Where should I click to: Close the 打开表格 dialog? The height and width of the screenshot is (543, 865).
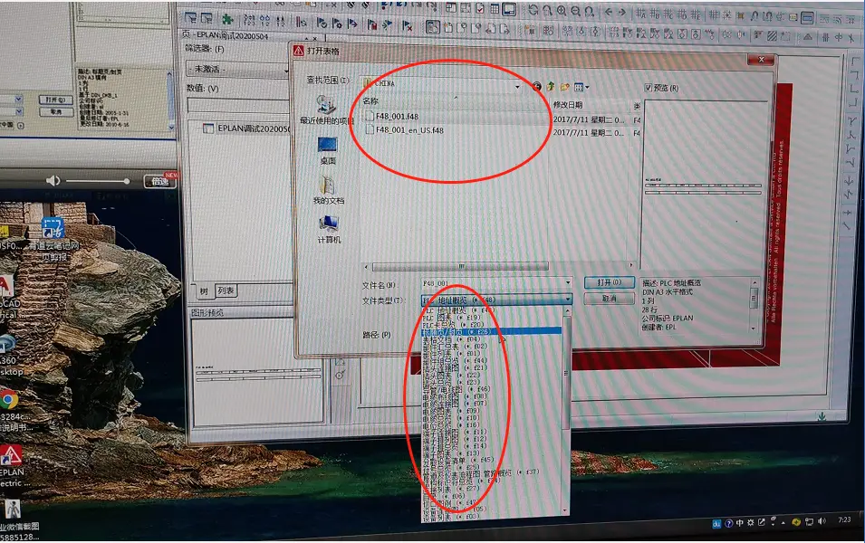761,60
